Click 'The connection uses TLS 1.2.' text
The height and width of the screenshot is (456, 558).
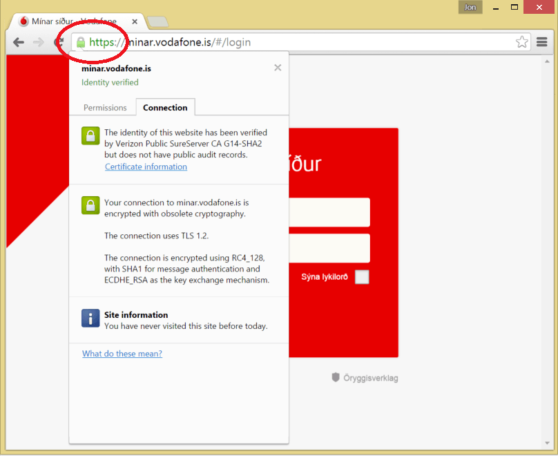157,236
